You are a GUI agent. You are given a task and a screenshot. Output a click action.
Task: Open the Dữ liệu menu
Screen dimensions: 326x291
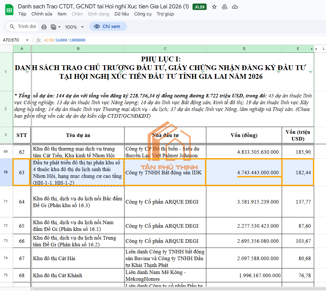pos(122,14)
